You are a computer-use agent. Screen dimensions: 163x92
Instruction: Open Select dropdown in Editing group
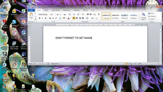(152, 19)
